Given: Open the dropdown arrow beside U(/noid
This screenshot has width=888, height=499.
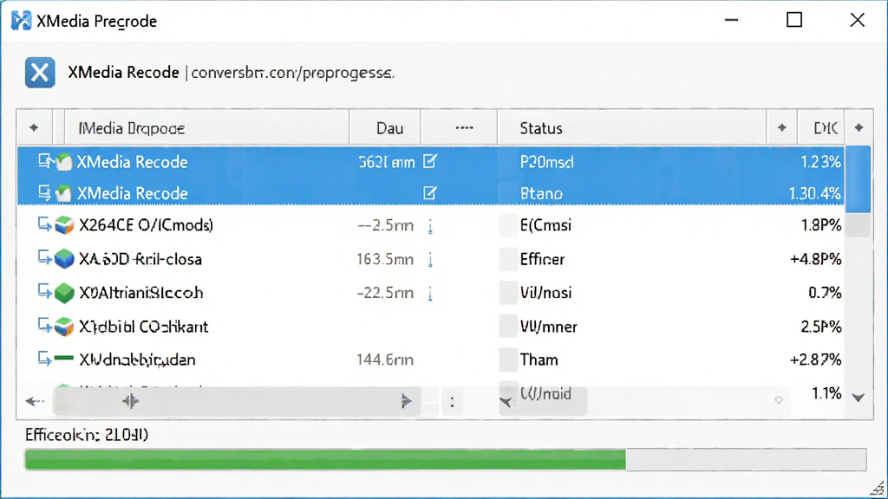Looking at the screenshot, I should (x=506, y=402).
